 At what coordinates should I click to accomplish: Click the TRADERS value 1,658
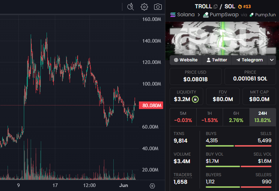(x=180, y=182)
